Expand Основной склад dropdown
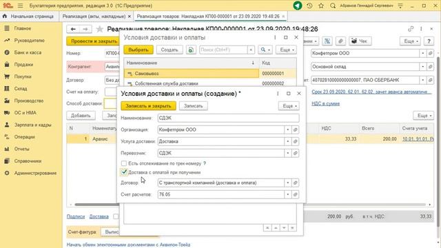Image resolution: width=441 pixels, height=248 pixels. pyautogui.click(x=422, y=67)
